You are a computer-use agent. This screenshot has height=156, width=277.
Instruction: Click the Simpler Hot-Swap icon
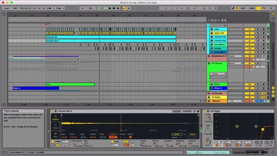194,111
